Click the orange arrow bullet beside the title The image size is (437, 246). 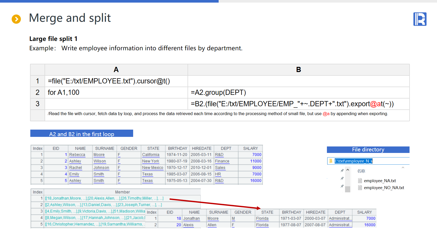tap(16, 19)
